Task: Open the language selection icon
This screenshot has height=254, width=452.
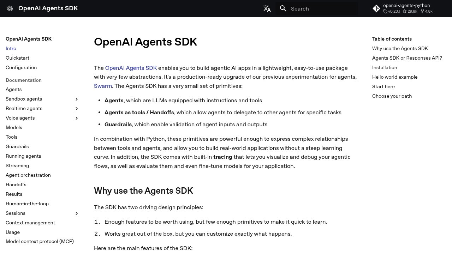Action: [267, 8]
